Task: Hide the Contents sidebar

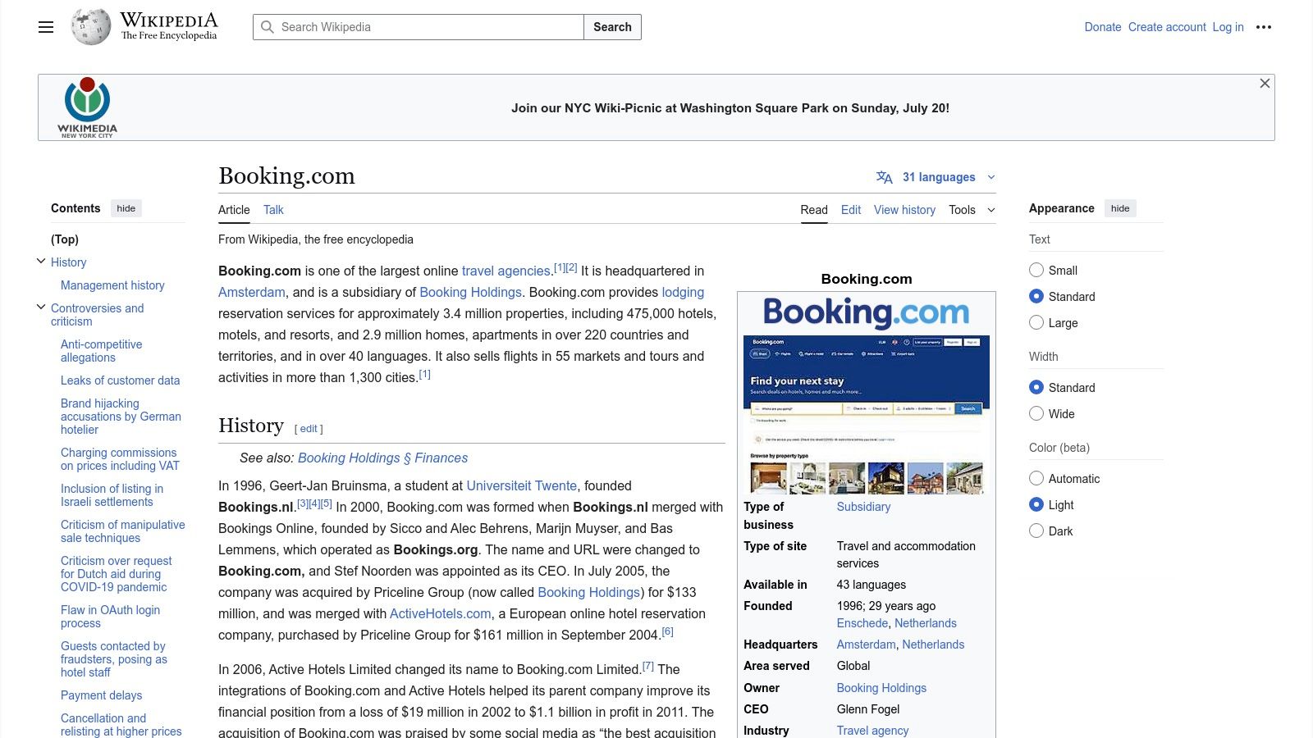Action: tap(126, 208)
